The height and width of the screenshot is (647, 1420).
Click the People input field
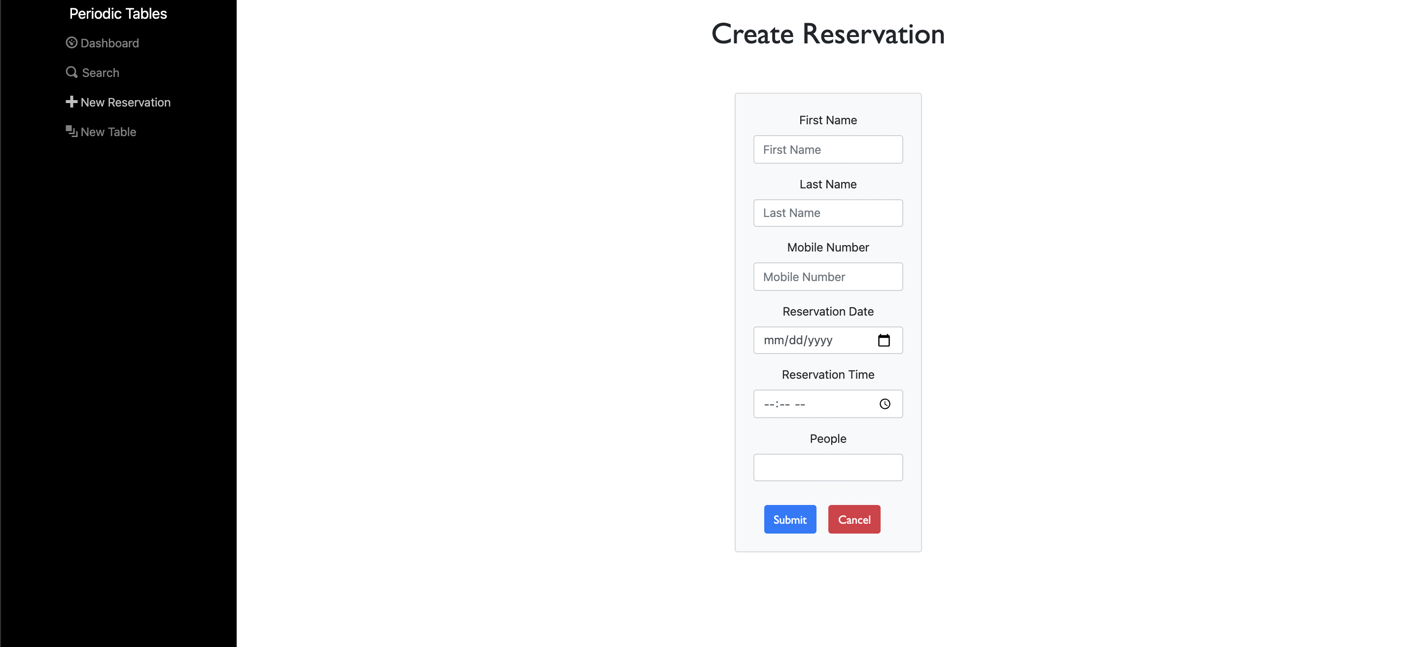(827, 467)
